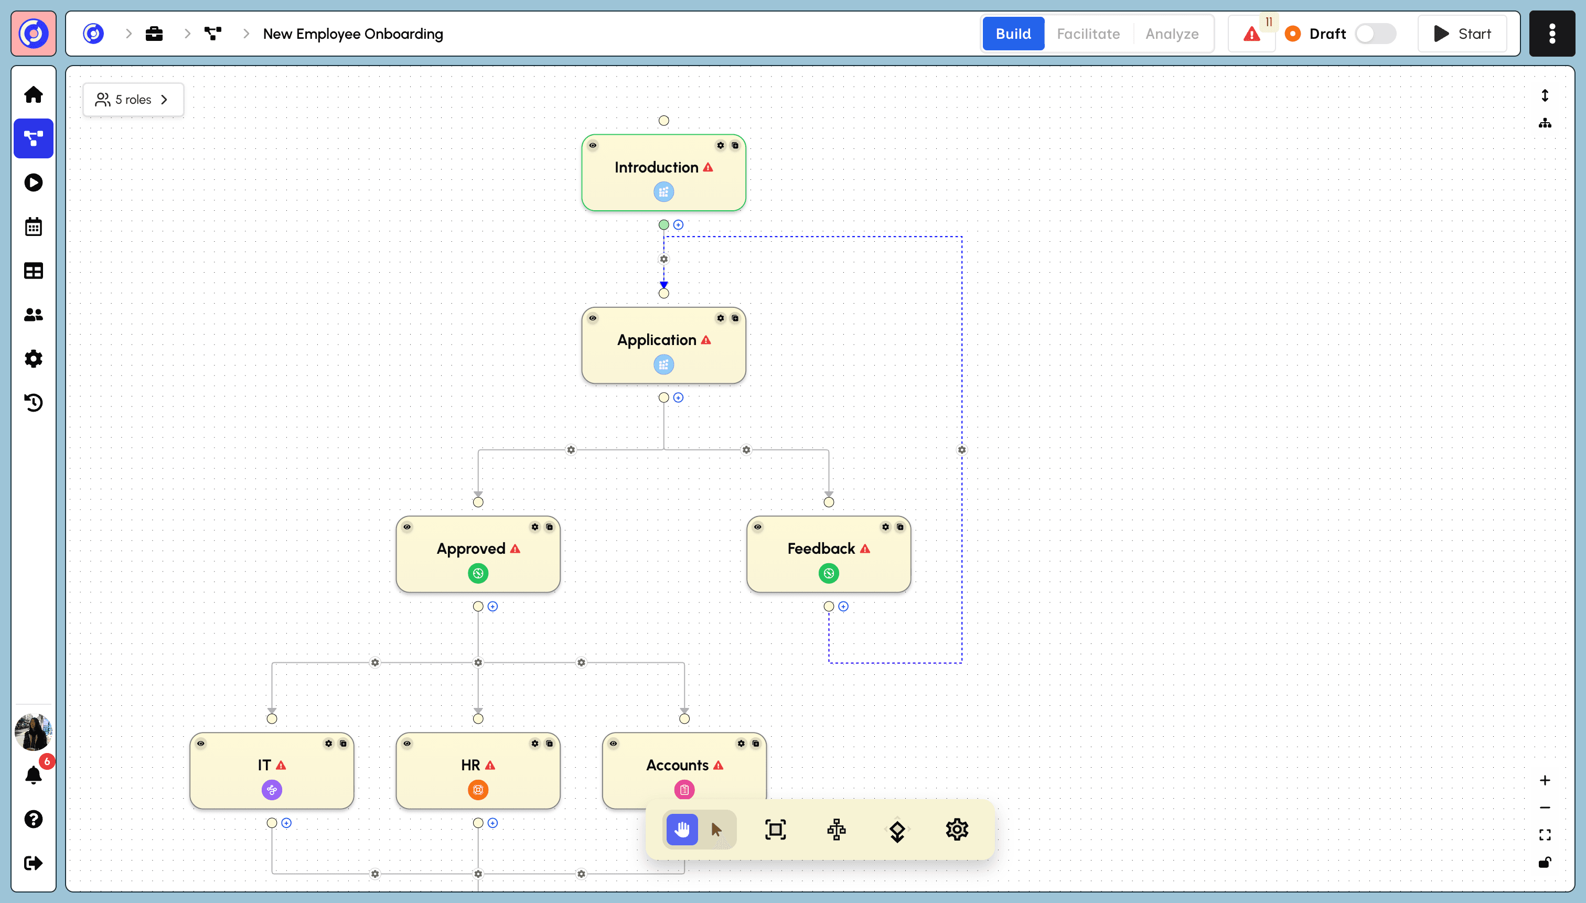The width and height of the screenshot is (1586, 903).
Task: Add step after Application with plus
Action: pyautogui.click(x=679, y=397)
